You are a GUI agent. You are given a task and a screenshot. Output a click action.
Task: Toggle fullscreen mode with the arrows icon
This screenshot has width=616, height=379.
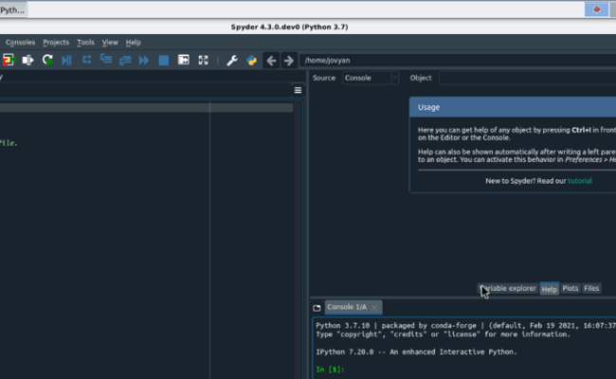(203, 60)
